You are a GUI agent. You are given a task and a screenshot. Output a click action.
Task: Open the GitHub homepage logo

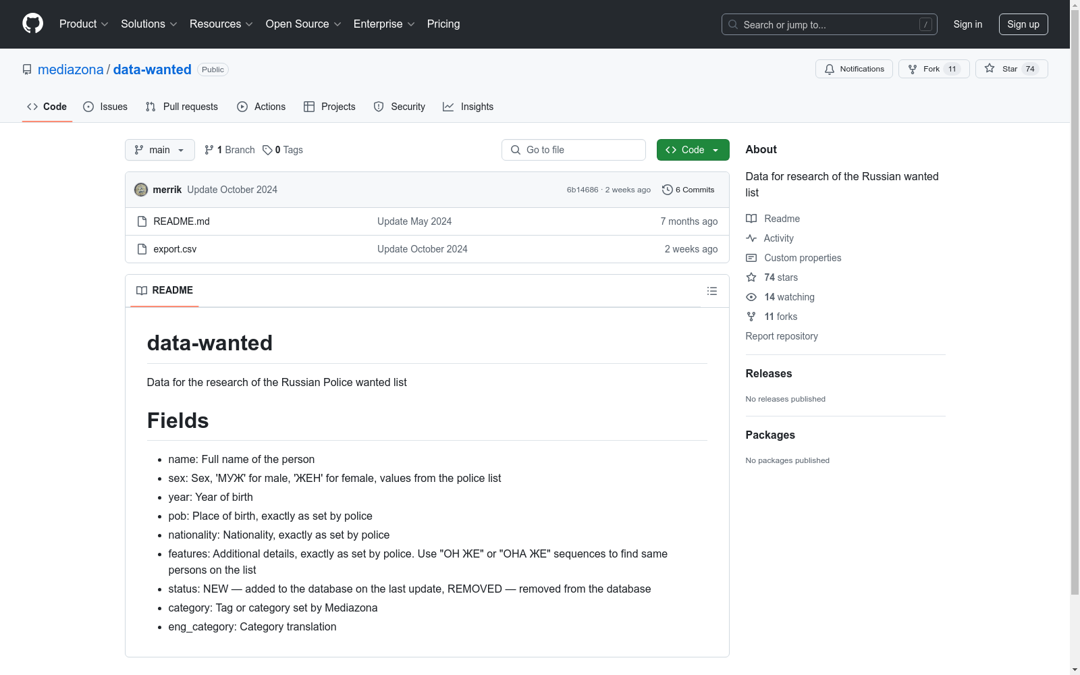32,24
